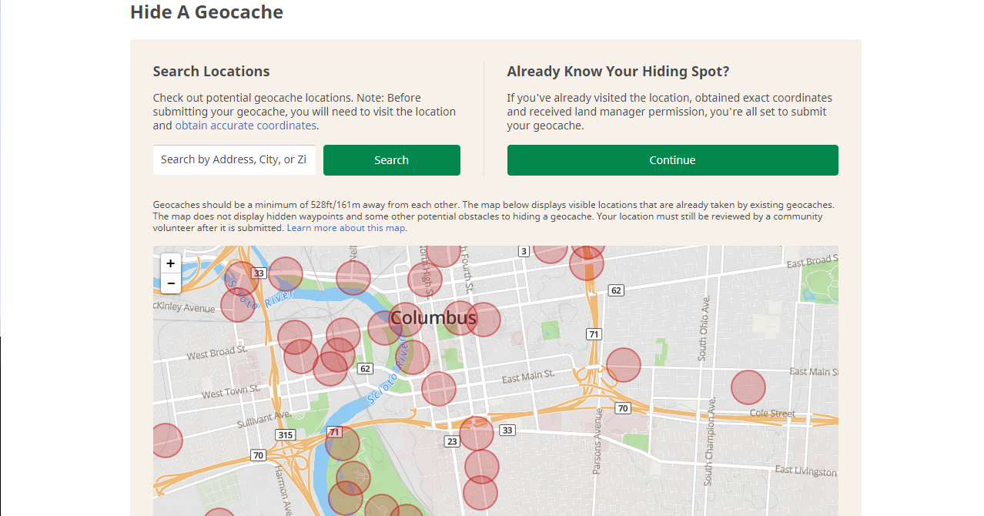Click the geocache circle near East Main St. right edge
This screenshot has height=516, width=984.
tap(748, 387)
